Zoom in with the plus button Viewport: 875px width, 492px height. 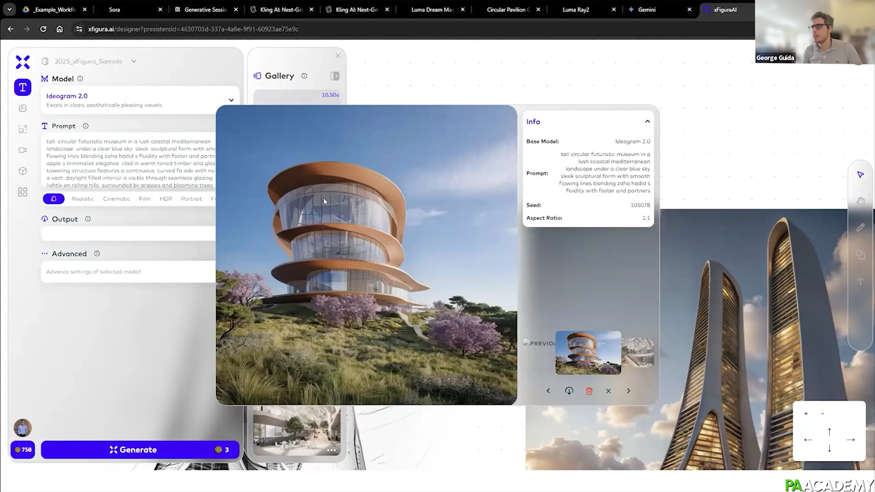(x=806, y=414)
